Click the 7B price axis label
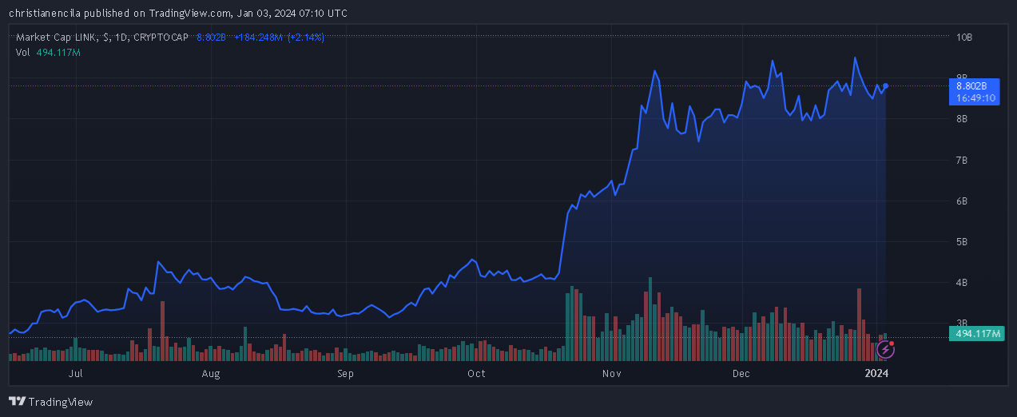This screenshot has width=1017, height=417. tap(963, 160)
